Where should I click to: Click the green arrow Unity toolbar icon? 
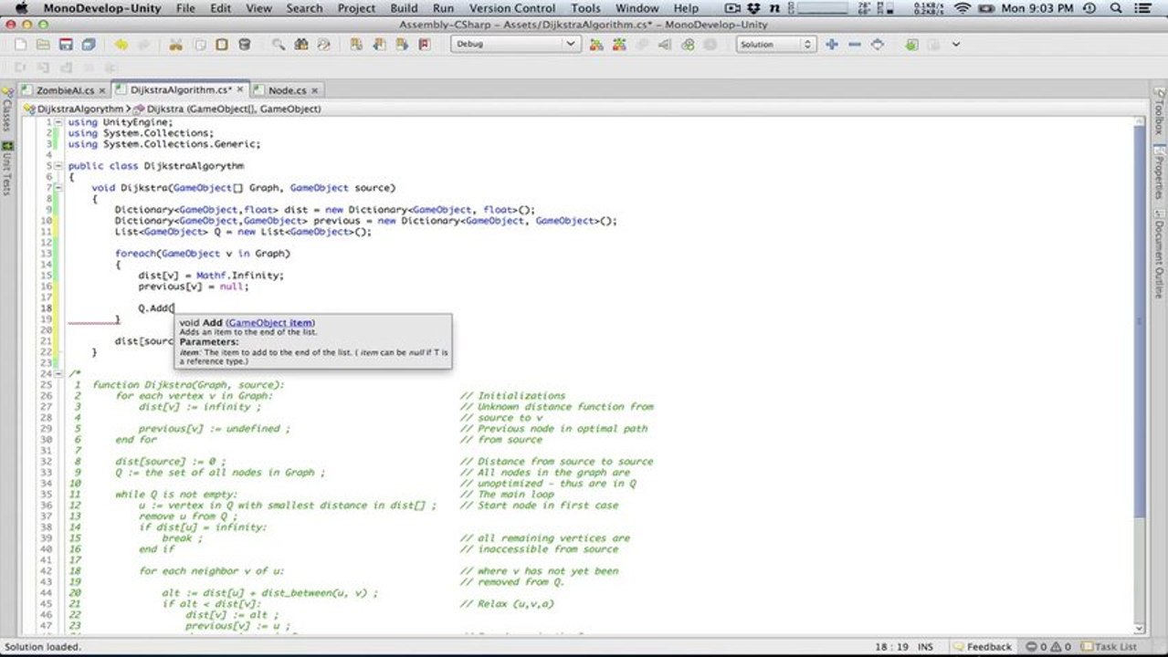pyautogui.click(x=911, y=44)
